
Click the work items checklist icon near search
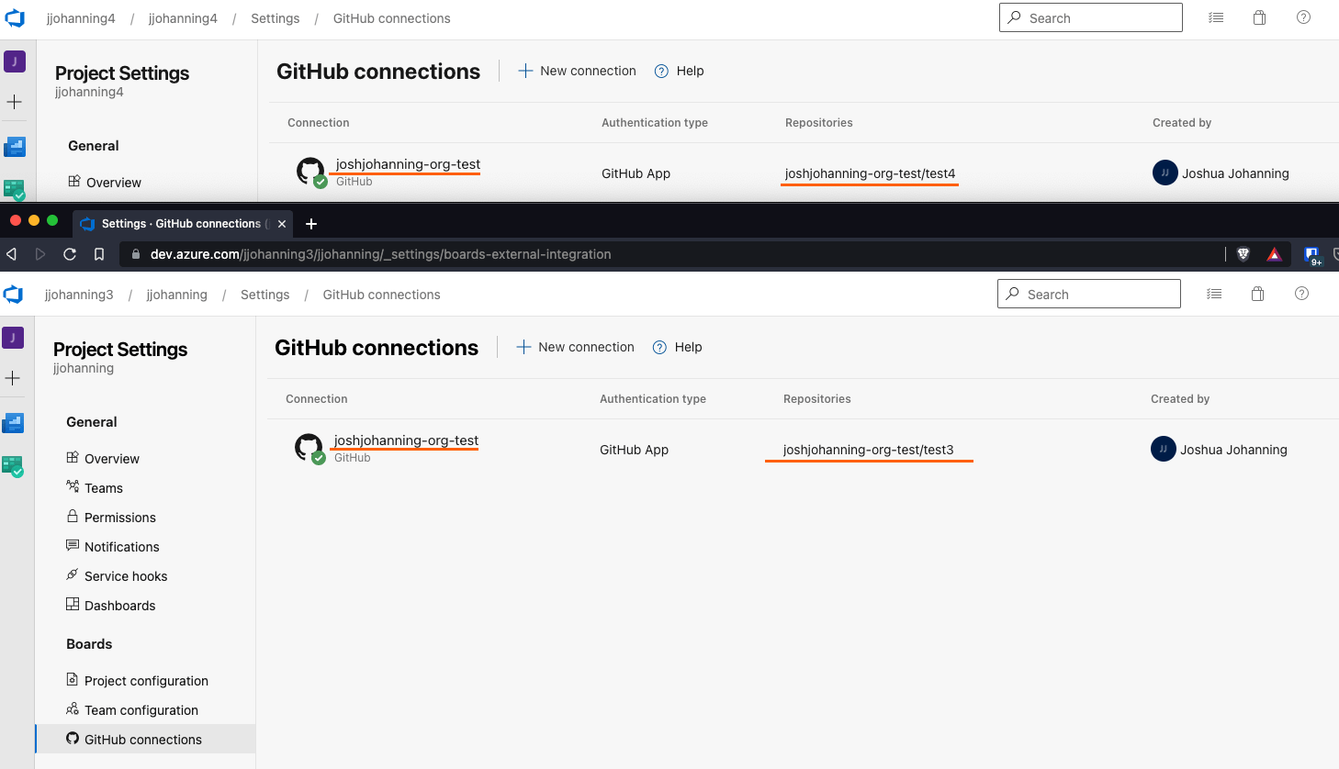click(1214, 294)
